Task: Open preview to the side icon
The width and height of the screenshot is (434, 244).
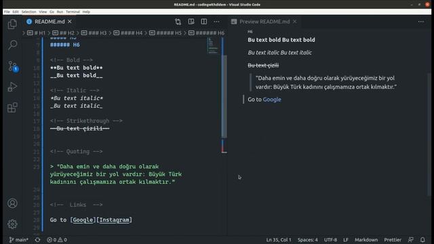Action: point(191,22)
